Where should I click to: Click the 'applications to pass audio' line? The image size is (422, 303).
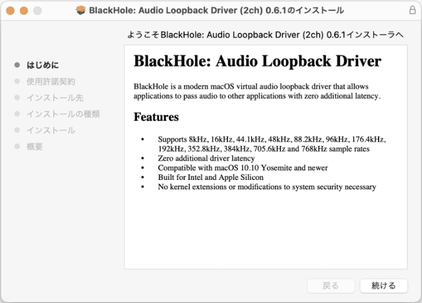tap(257, 96)
